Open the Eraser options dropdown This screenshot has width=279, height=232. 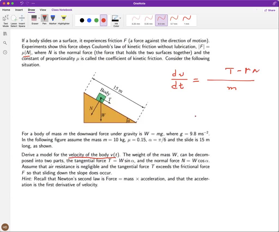(39, 18)
